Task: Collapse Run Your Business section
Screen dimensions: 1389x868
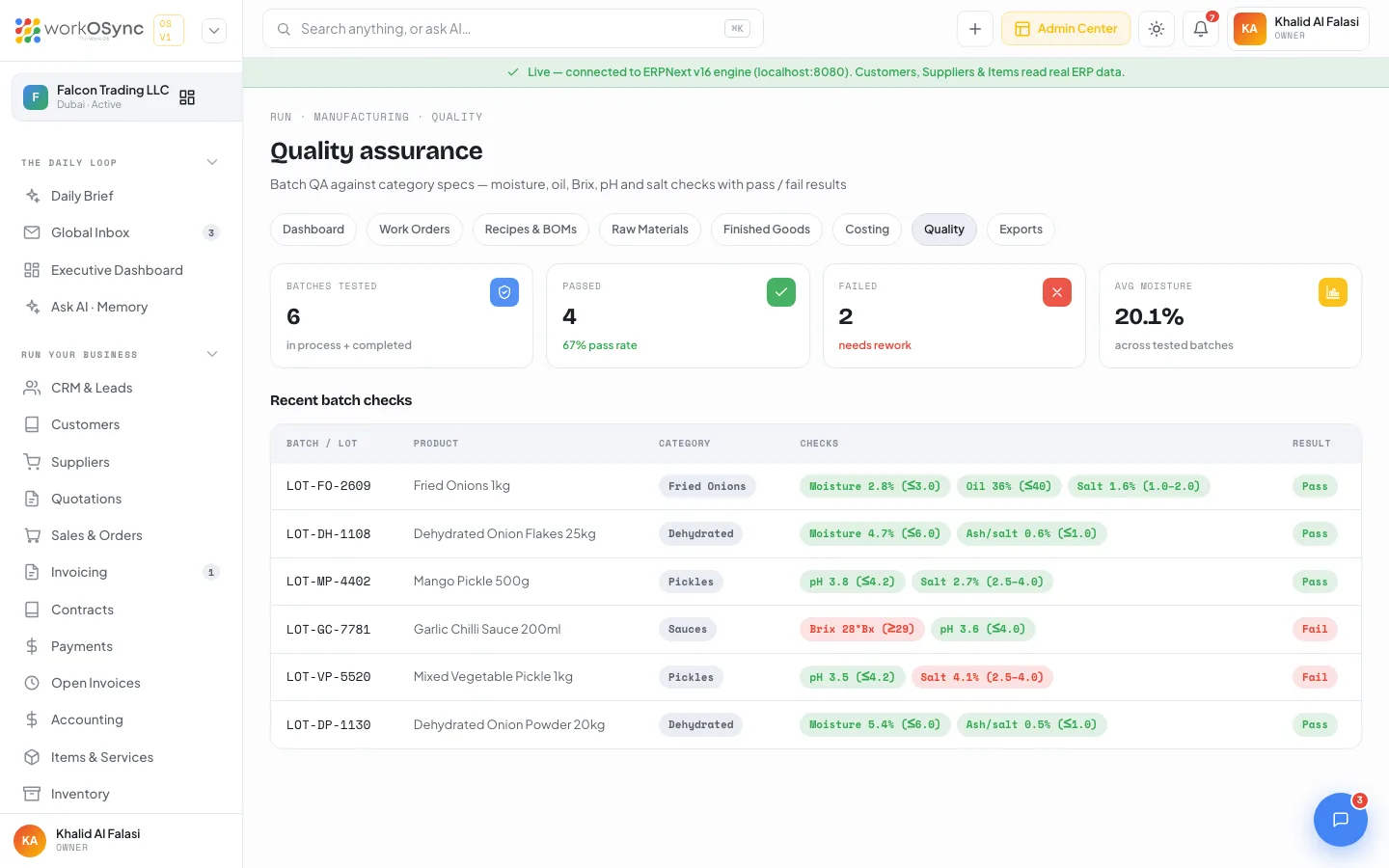Action: point(212,354)
